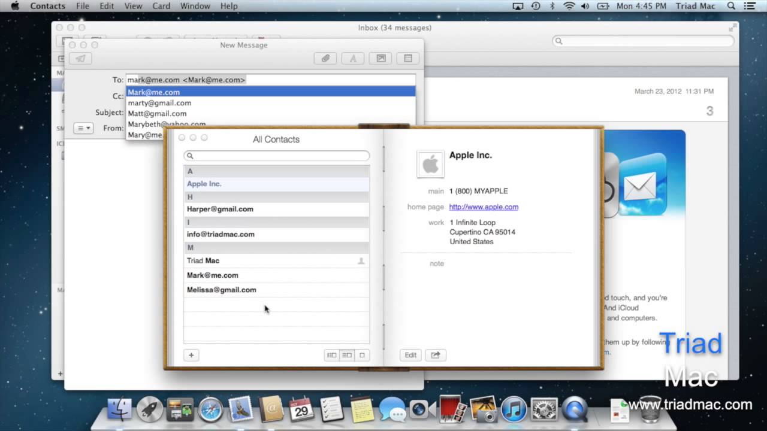Click the add contact plus button
The height and width of the screenshot is (431, 767).
click(191, 355)
